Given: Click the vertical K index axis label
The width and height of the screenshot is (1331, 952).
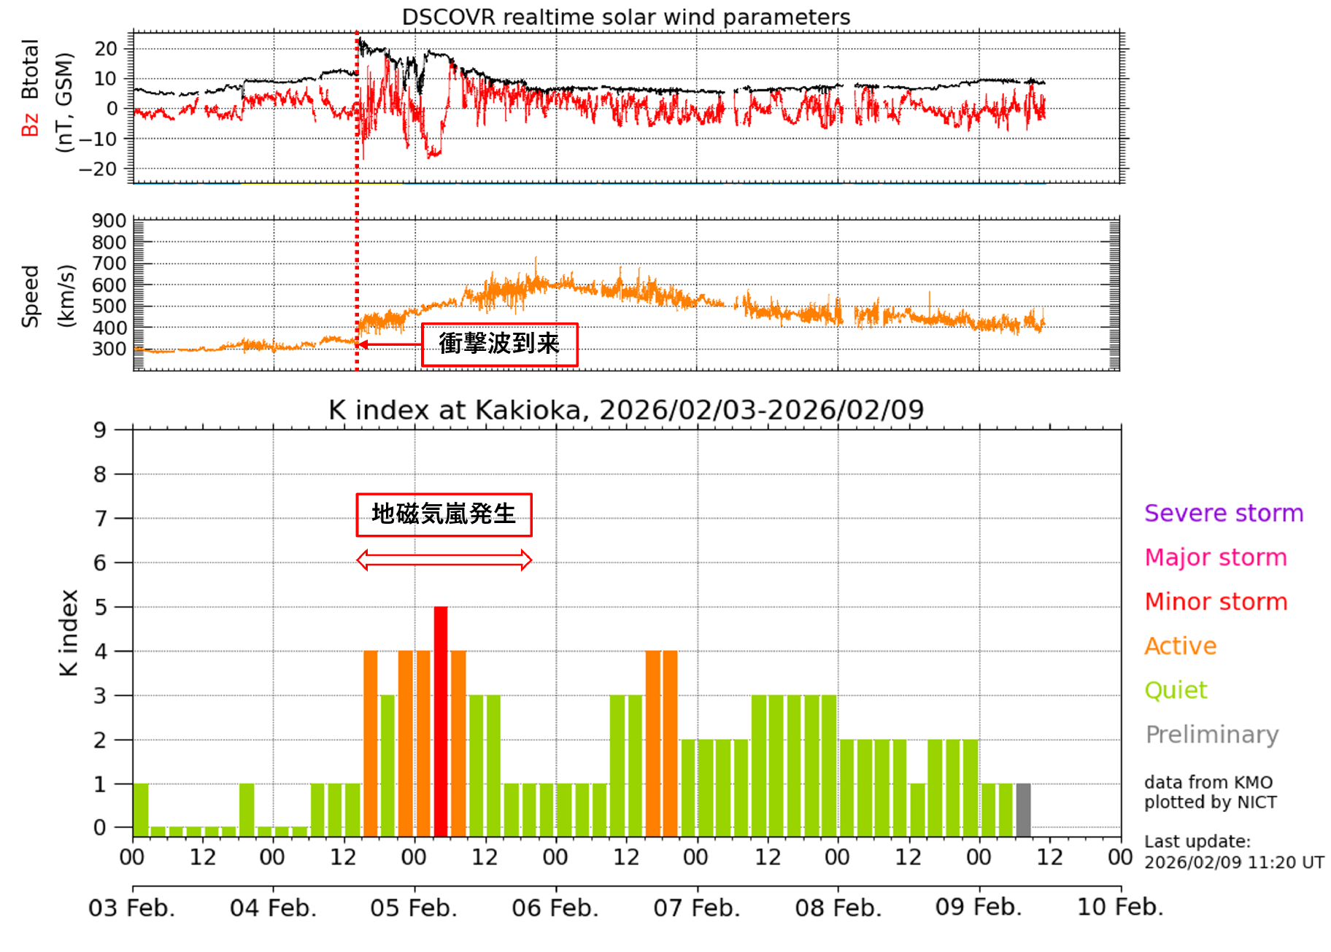Looking at the screenshot, I should (x=68, y=632).
